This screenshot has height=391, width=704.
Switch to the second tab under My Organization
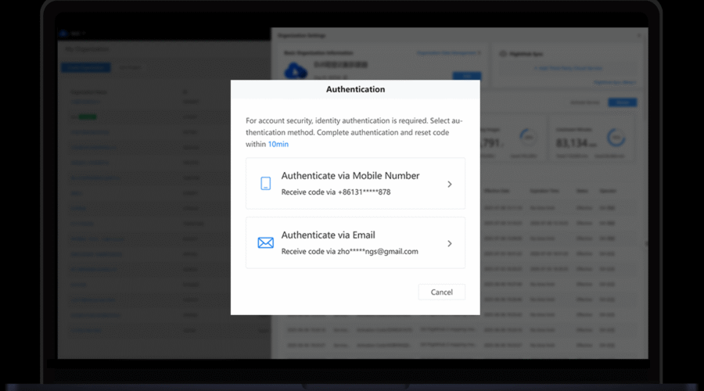(x=130, y=68)
